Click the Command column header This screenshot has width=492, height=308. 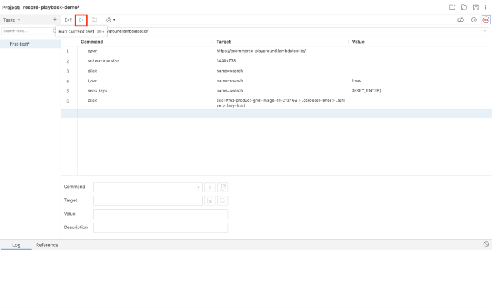(92, 42)
